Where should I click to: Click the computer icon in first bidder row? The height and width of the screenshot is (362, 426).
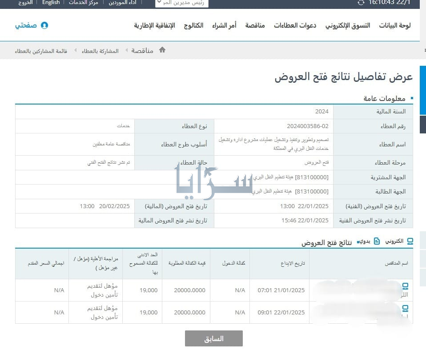(405, 286)
